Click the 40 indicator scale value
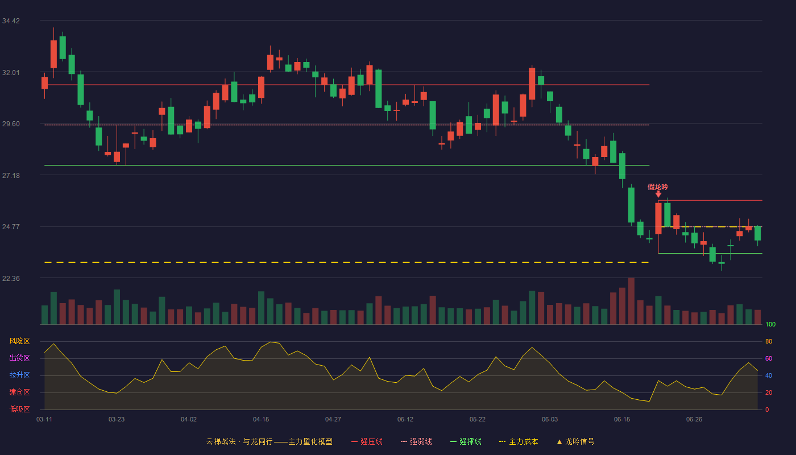This screenshot has height=455, width=796. coord(769,376)
